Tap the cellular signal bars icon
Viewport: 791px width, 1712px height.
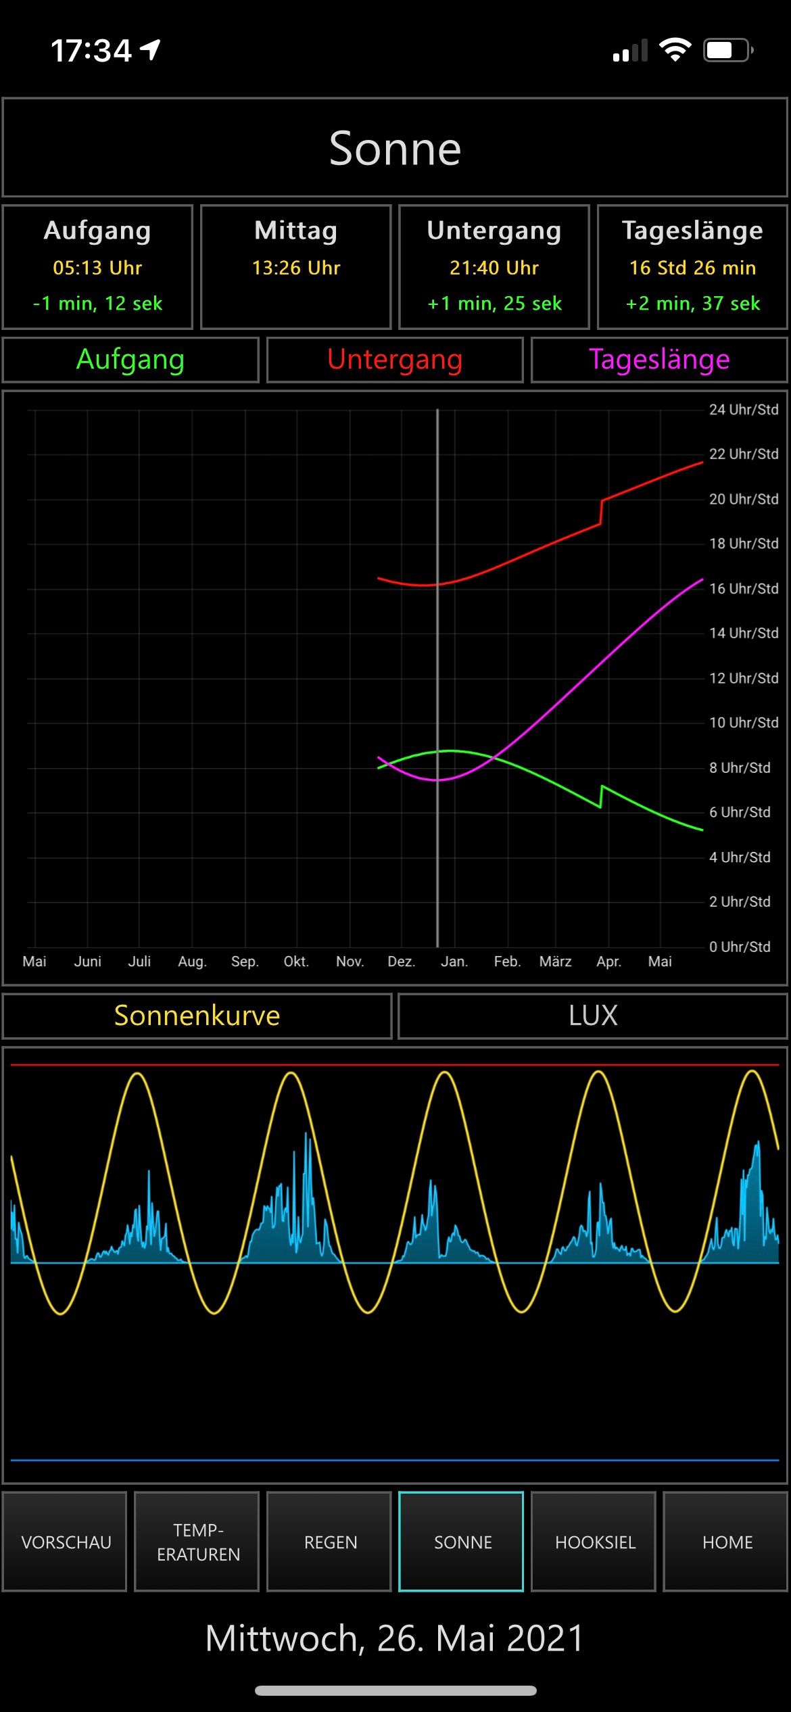[630, 51]
